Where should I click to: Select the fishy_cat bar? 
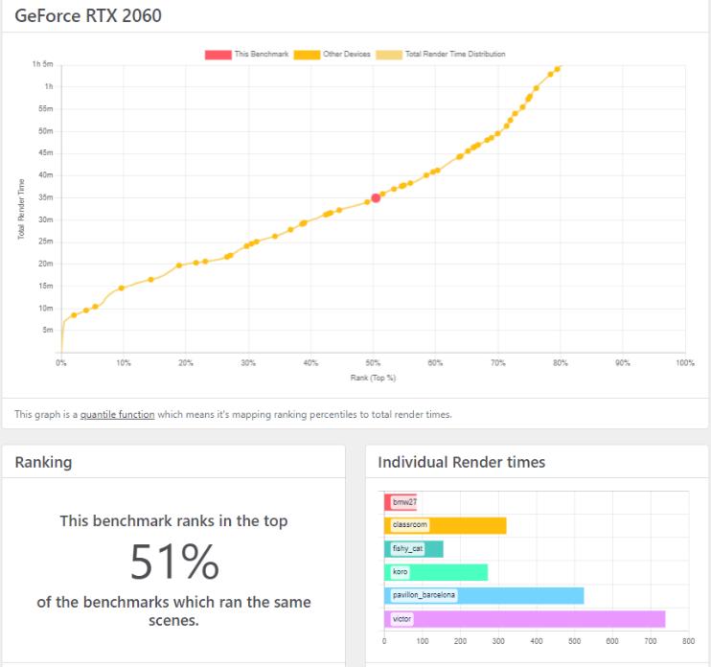[x=414, y=549]
